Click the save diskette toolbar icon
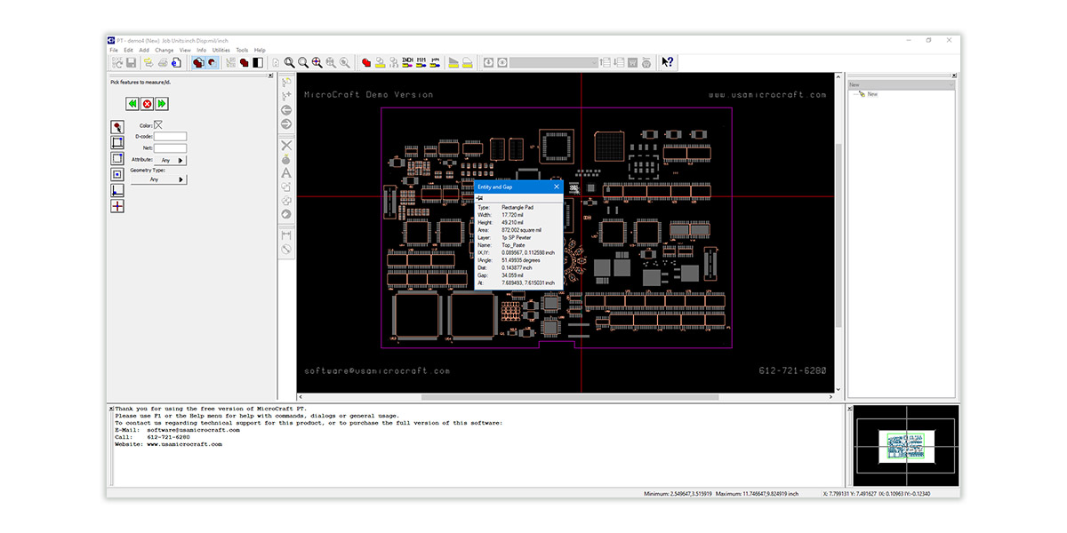Image resolution: width=1067 pixels, height=533 pixels. (131, 62)
